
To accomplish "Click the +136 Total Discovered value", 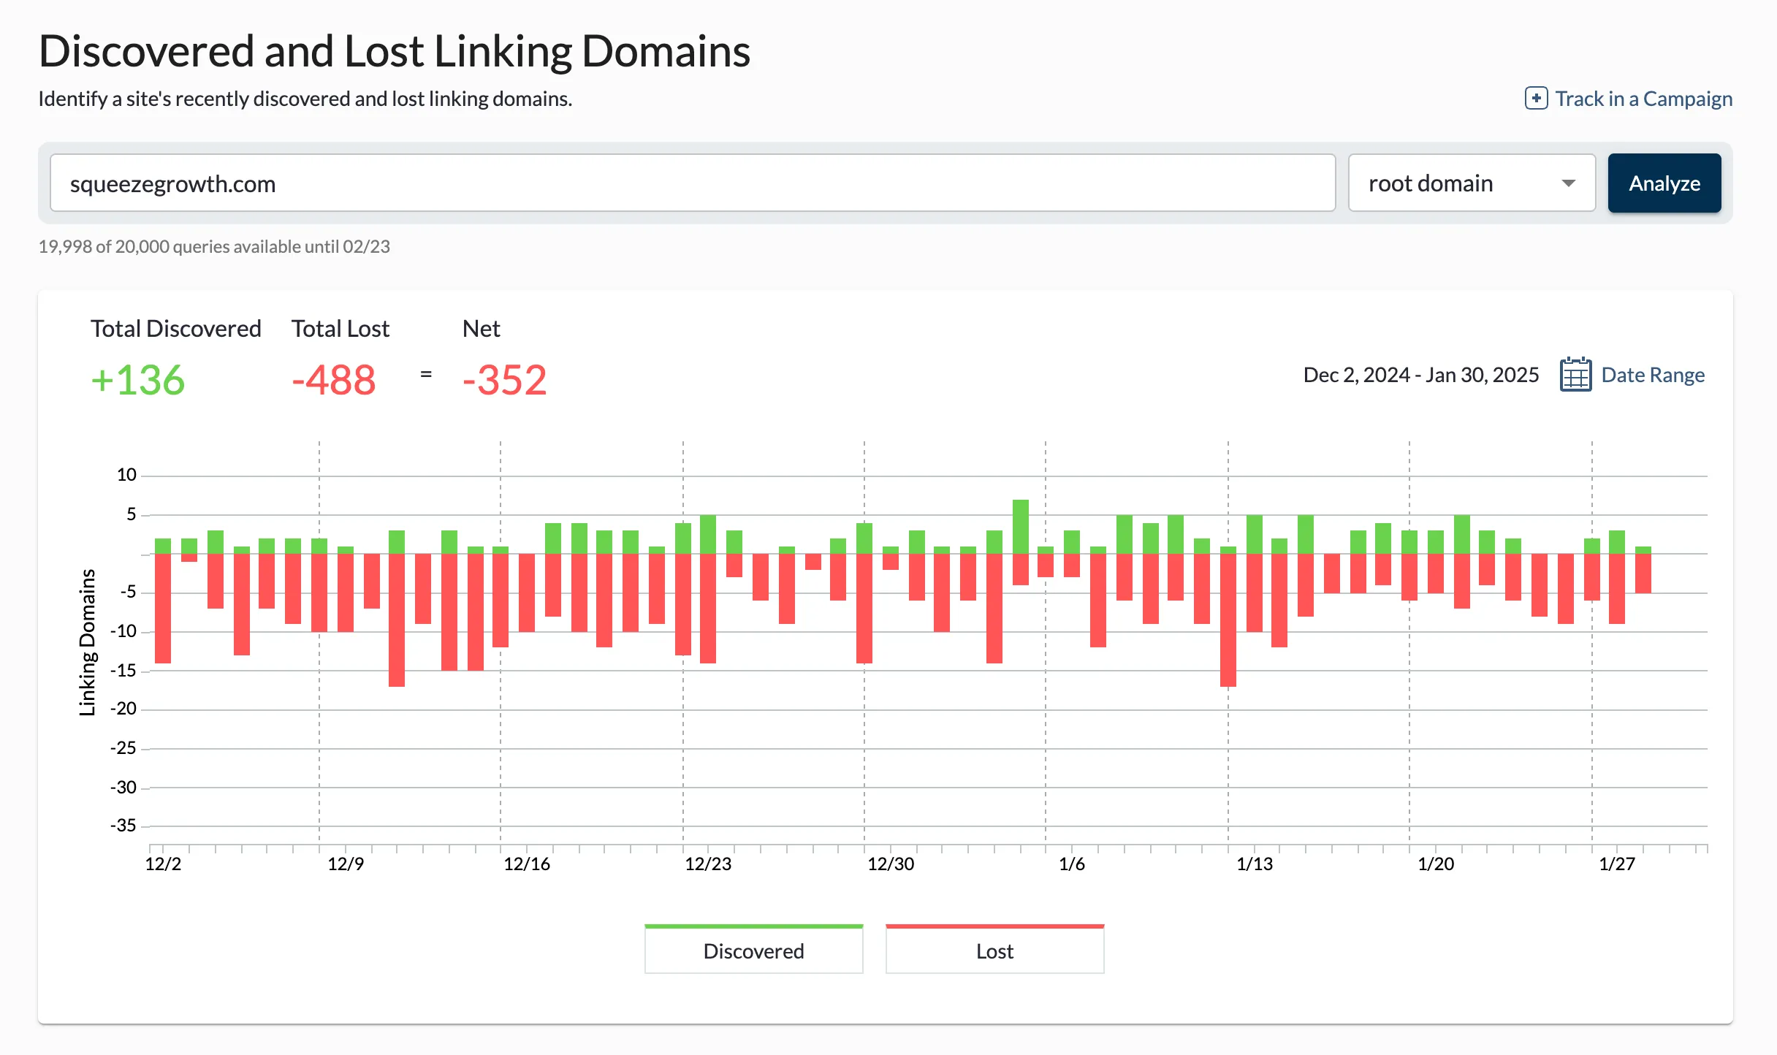I will click(137, 380).
